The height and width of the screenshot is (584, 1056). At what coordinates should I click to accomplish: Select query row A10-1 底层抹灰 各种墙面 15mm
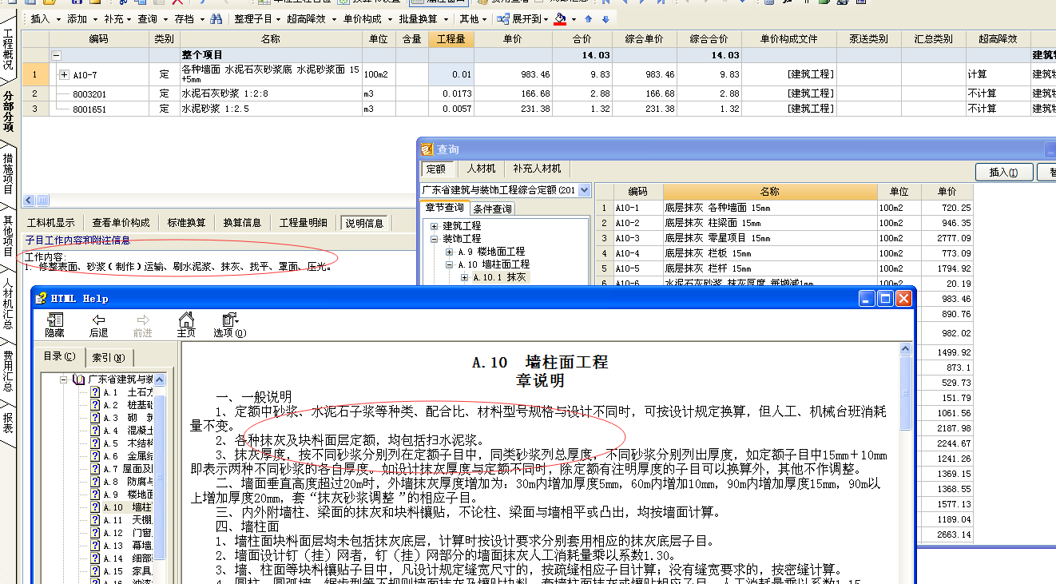click(x=785, y=208)
